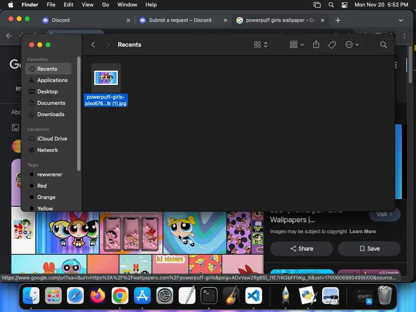Open Safari from the Dock

75,296
